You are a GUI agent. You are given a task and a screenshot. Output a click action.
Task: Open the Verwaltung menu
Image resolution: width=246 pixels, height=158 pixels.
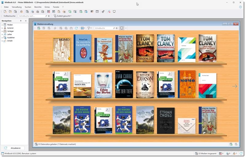pos(17,7)
